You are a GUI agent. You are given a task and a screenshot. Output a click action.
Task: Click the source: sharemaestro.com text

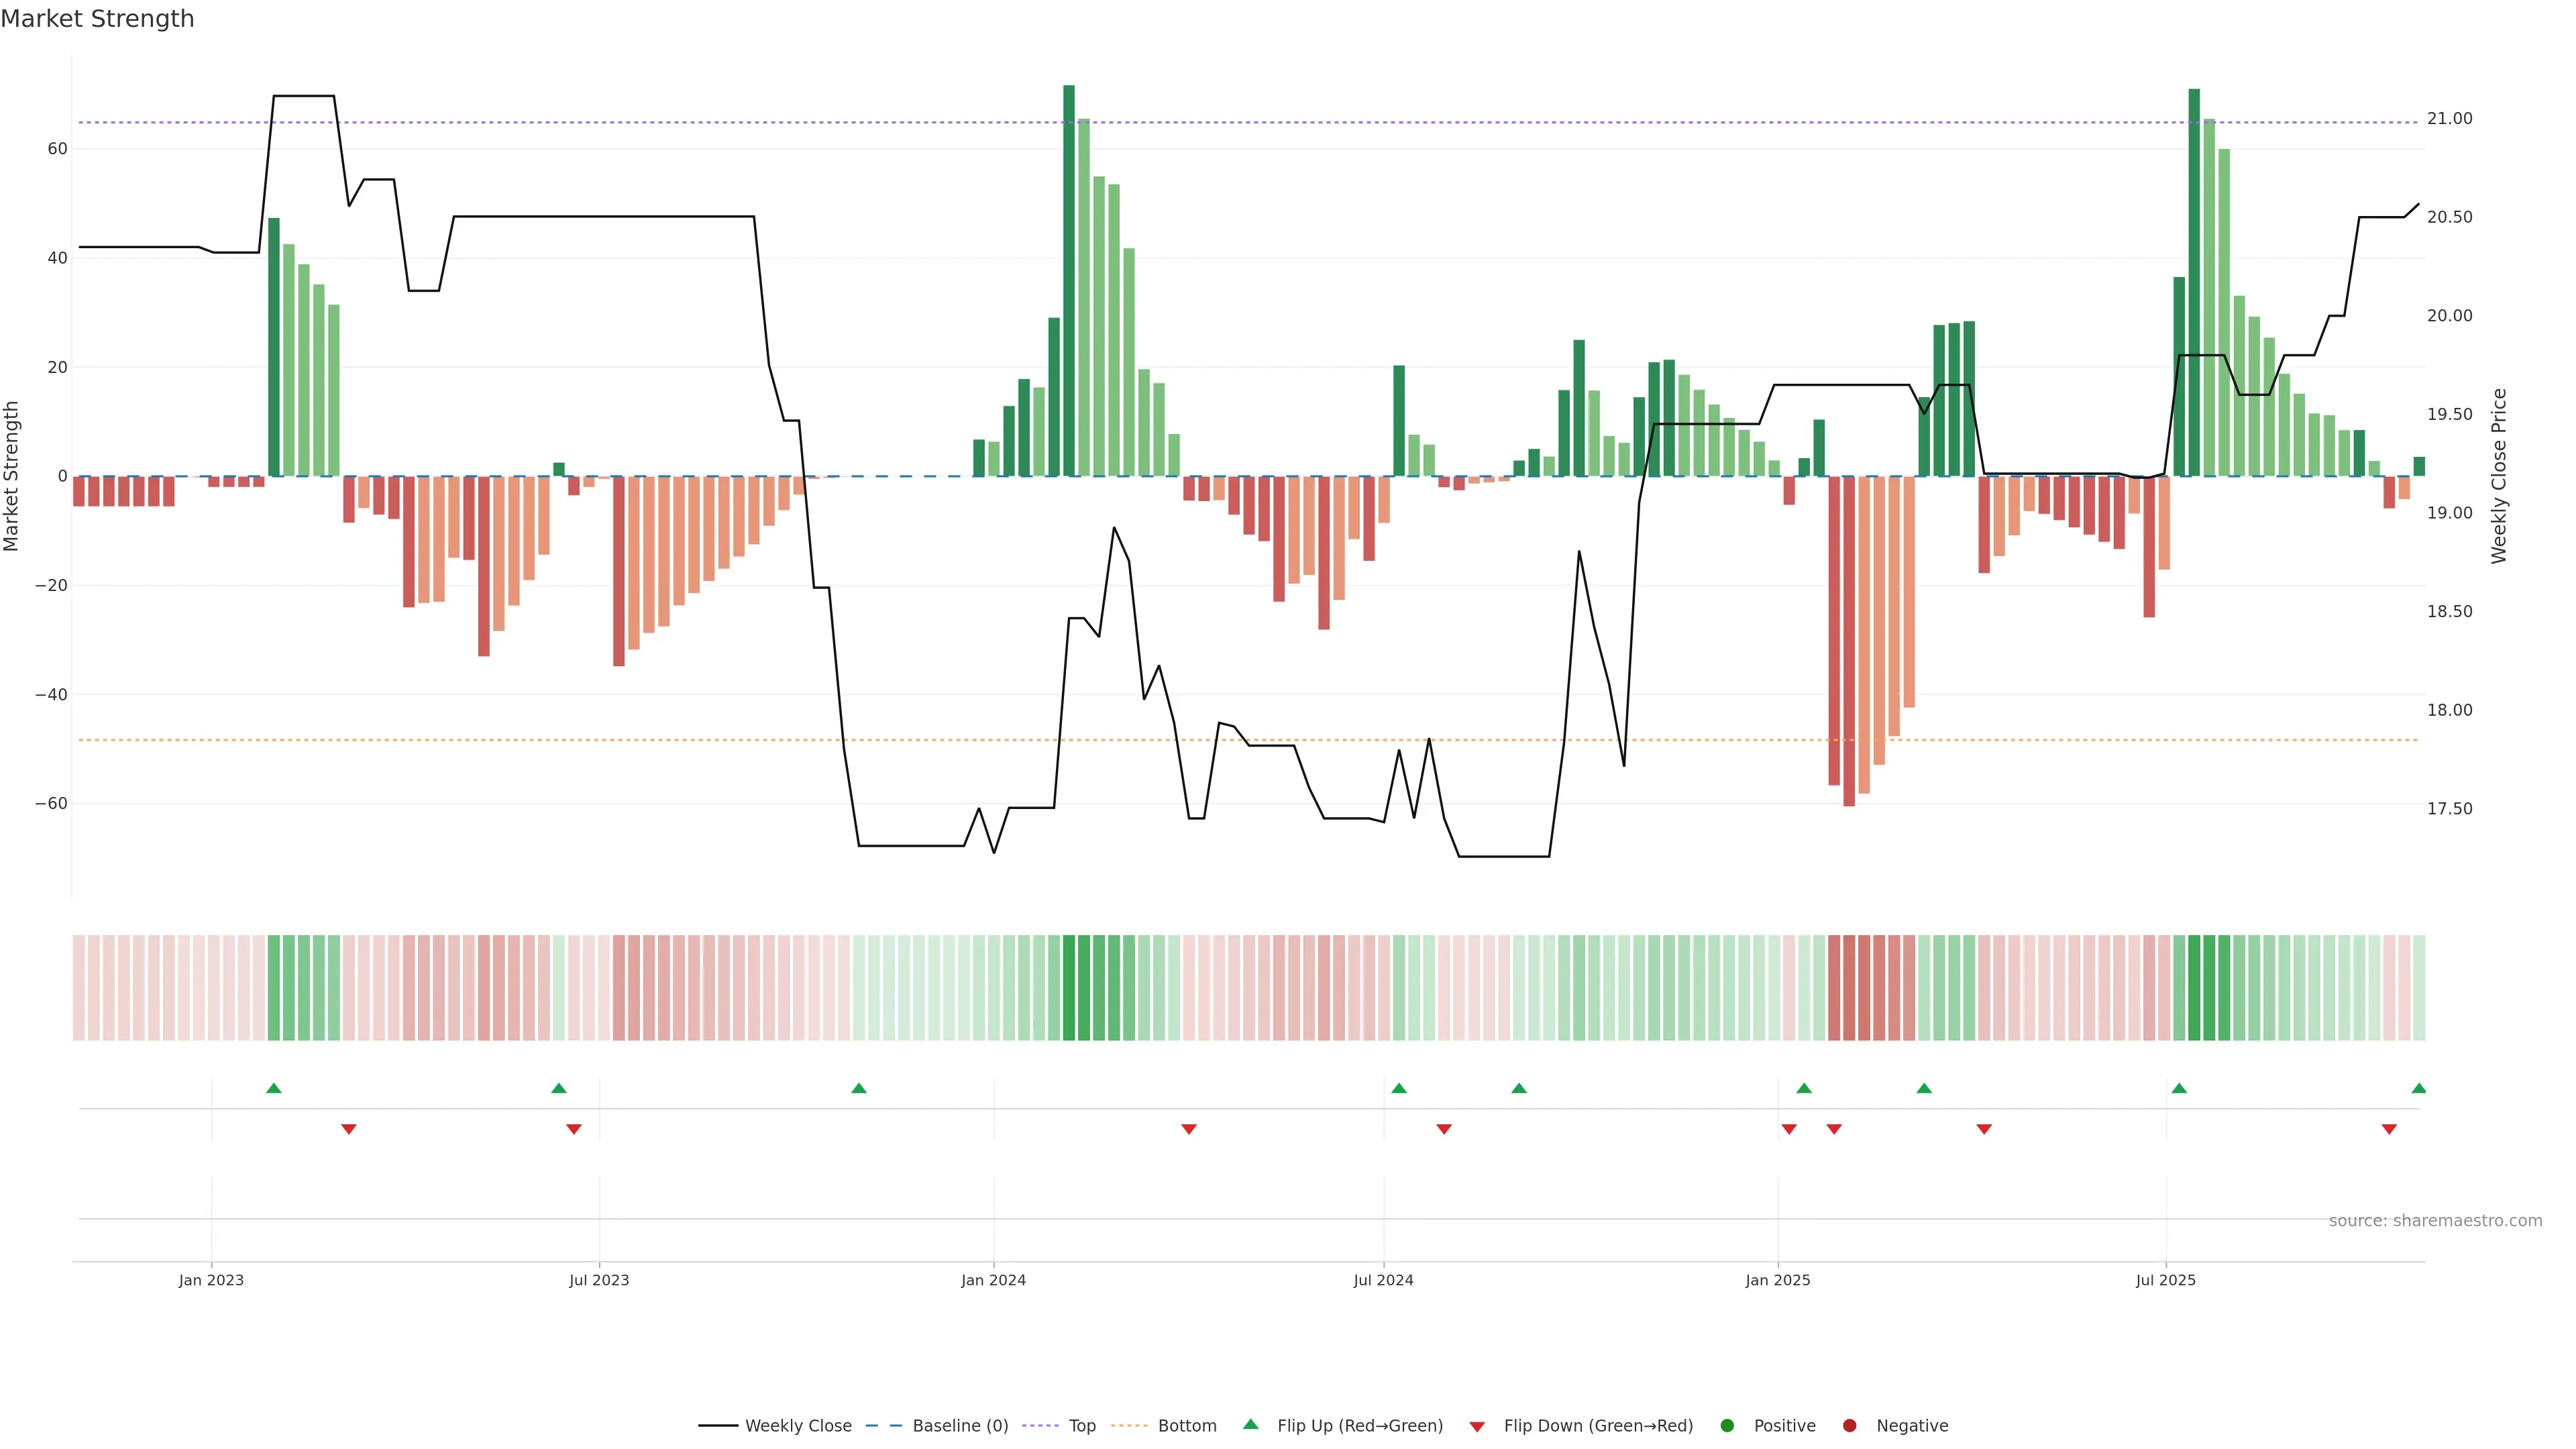2435,1220
